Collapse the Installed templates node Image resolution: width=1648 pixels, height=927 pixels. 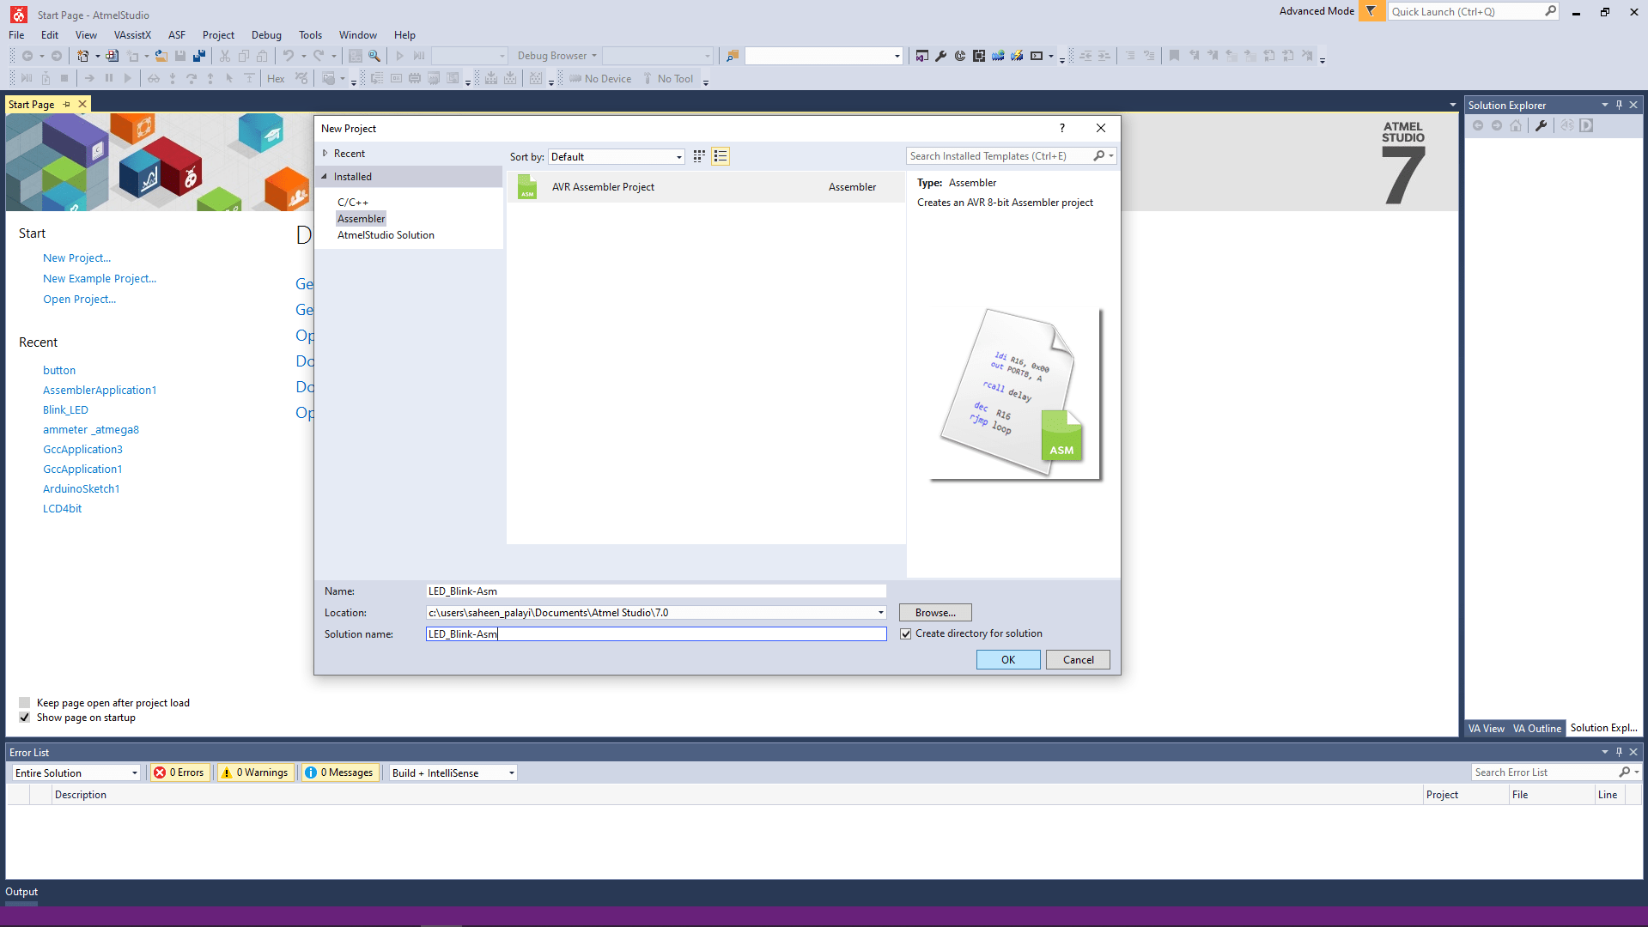click(x=325, y=177)
